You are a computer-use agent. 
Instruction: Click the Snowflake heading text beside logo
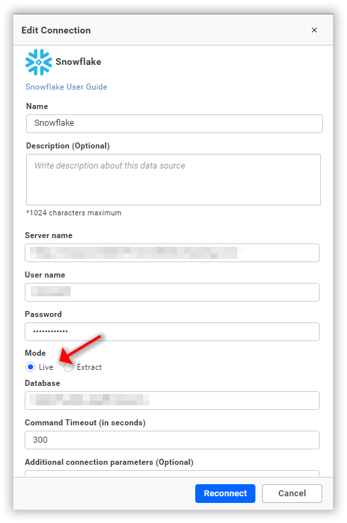pyautogui.click(x=78, y=62)
